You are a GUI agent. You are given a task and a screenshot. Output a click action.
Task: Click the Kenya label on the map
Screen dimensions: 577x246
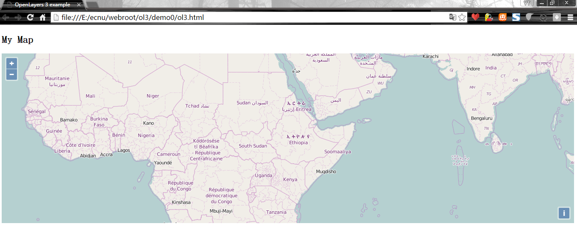(290, 179)
